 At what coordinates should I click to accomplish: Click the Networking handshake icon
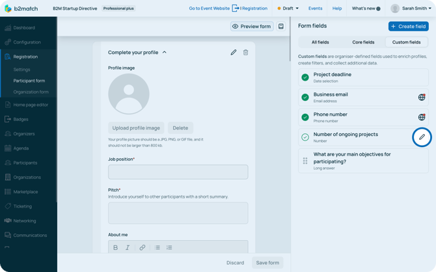[x=8, y=221]
